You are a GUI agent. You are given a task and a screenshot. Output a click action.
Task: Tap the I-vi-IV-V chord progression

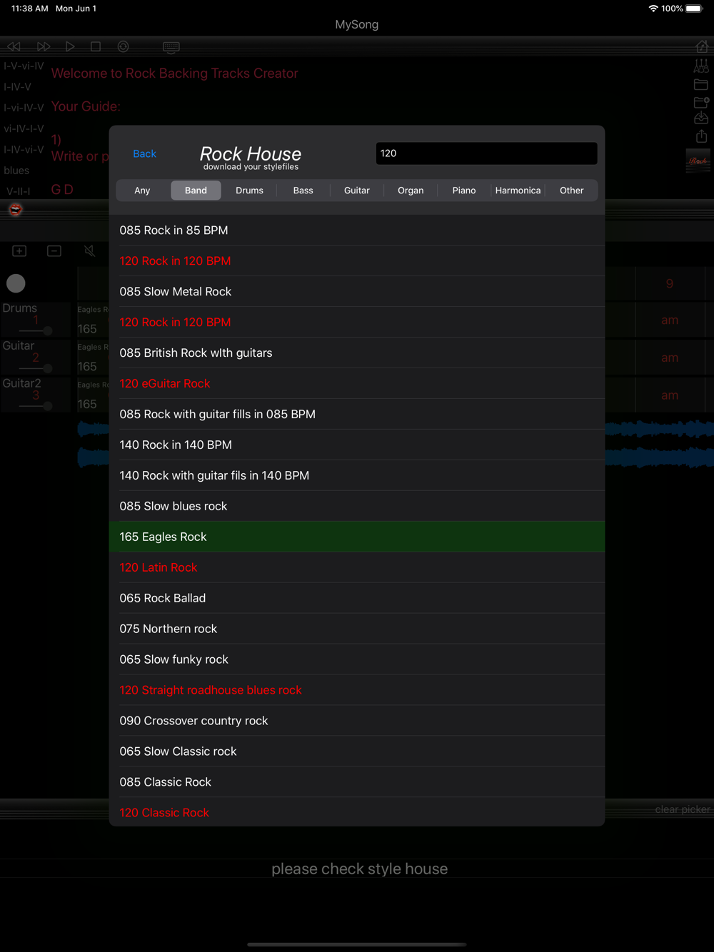[x=24, y=108]
